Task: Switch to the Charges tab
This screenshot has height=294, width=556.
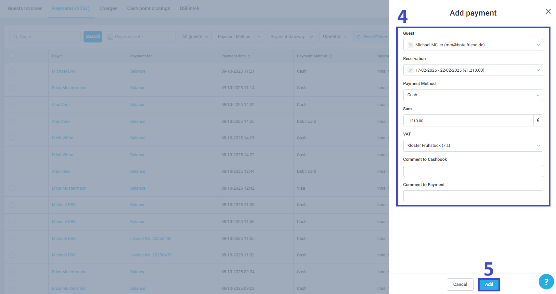Action: (x=108, y=8)
